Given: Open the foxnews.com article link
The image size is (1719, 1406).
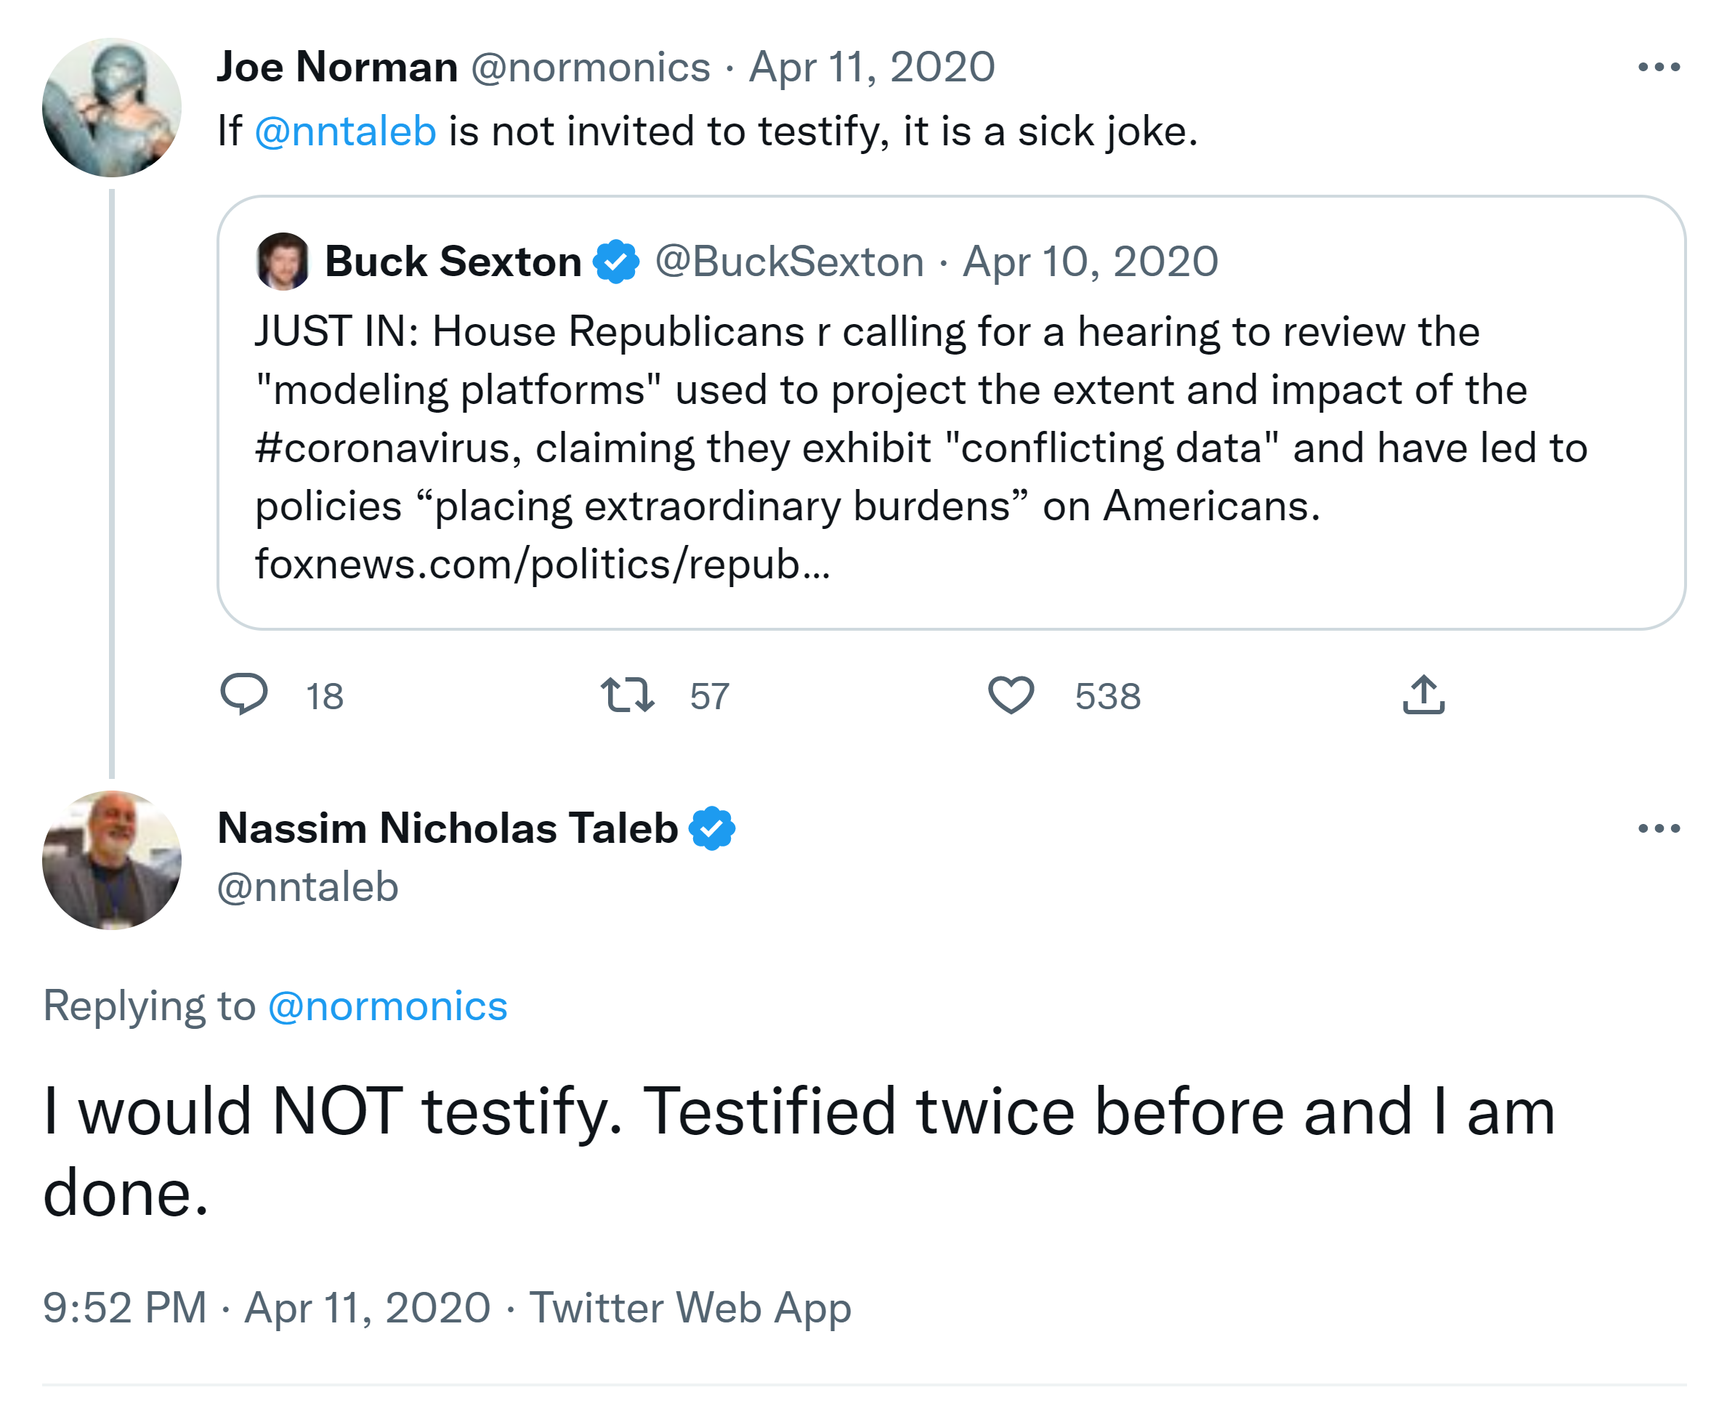Looking at the screenshot, I should (x=543, y=564).
